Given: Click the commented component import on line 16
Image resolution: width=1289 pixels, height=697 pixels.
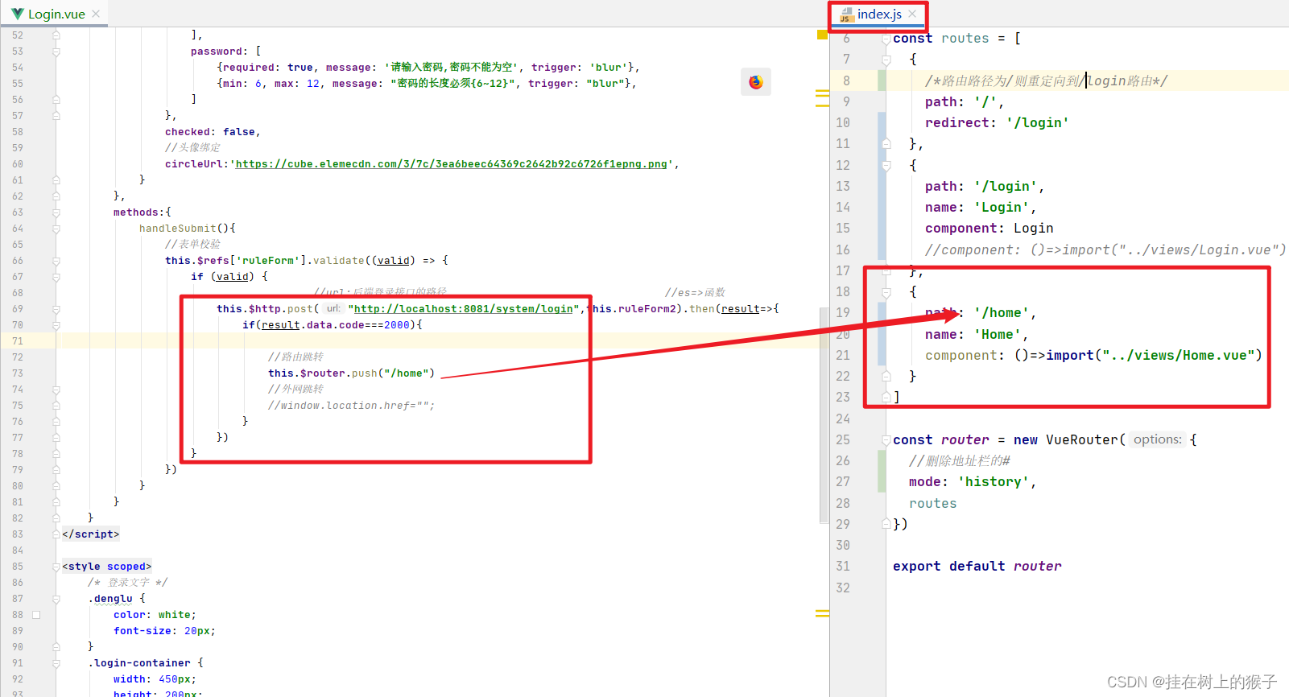Looking at the screenshot, I should [x=1105, y=250].
